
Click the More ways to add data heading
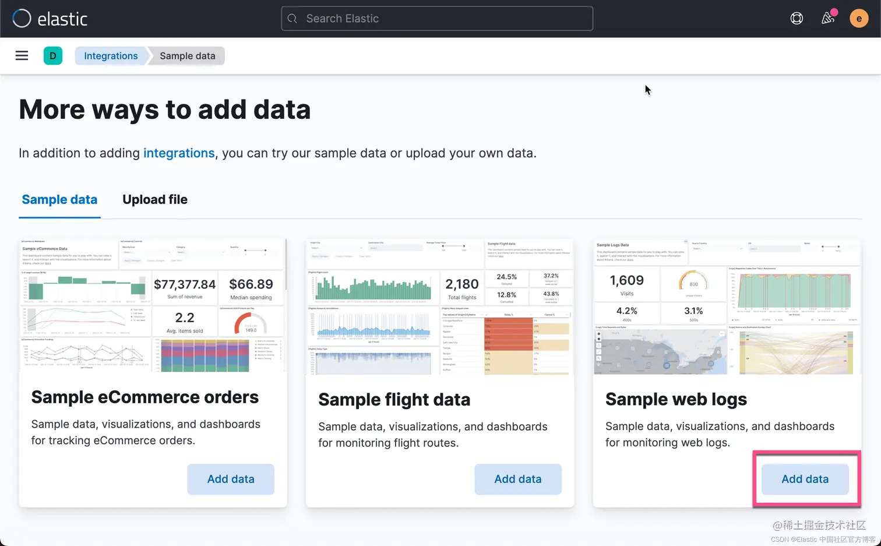[165, 110]
